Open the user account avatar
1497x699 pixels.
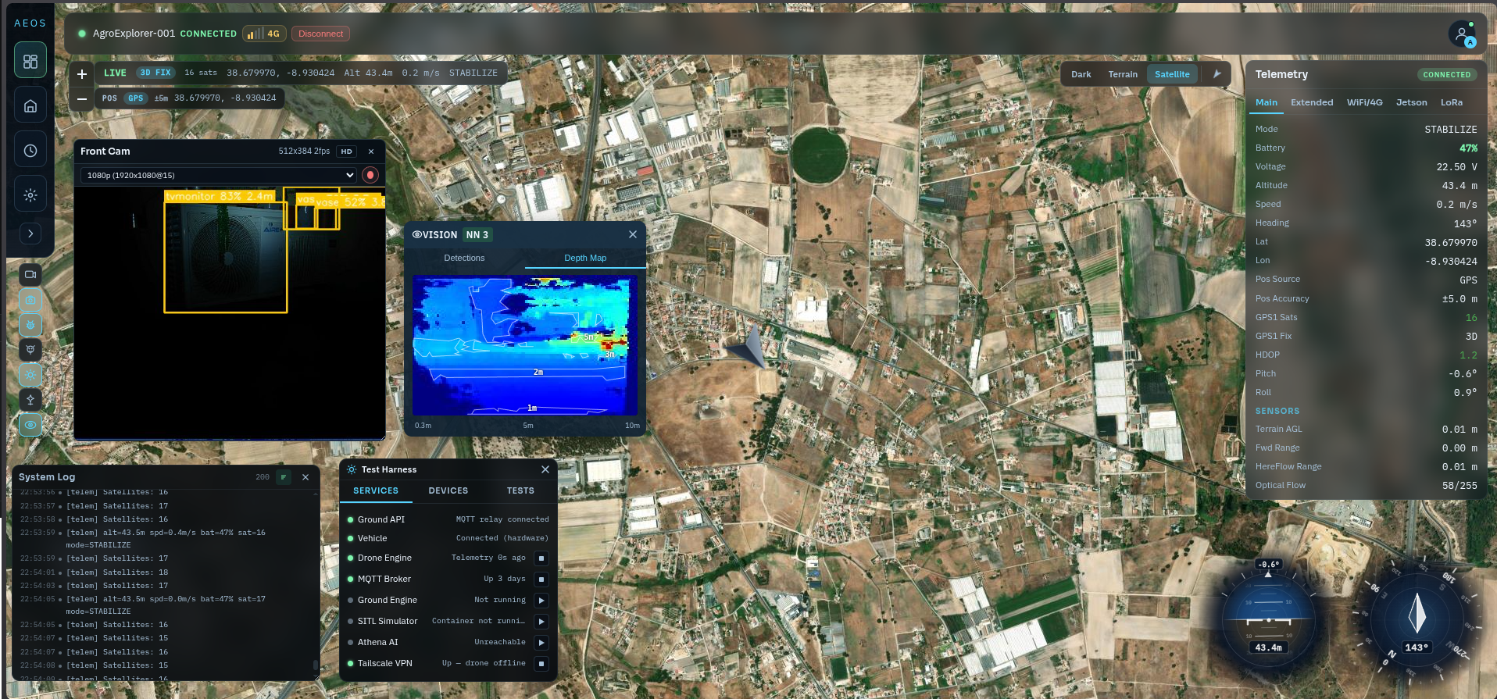(x=1462, y=34)
